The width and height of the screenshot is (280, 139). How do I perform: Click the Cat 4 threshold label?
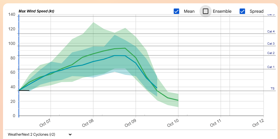pos(271,31)
